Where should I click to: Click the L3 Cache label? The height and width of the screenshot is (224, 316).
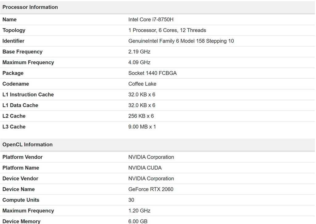(14, 127)
